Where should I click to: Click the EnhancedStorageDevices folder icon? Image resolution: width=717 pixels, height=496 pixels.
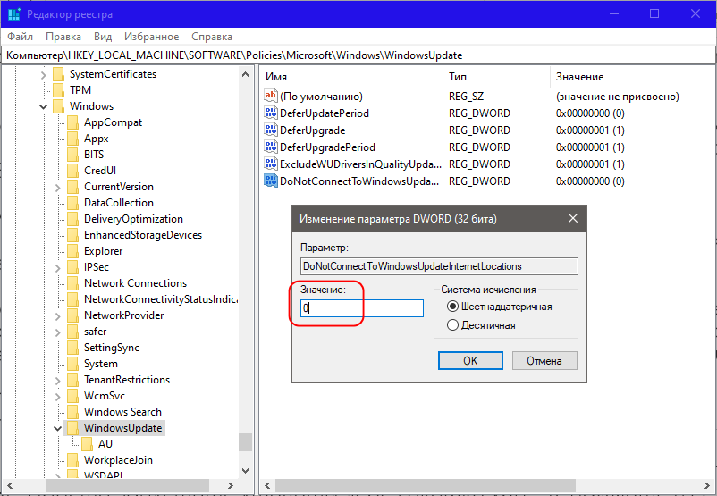[72, 235]
